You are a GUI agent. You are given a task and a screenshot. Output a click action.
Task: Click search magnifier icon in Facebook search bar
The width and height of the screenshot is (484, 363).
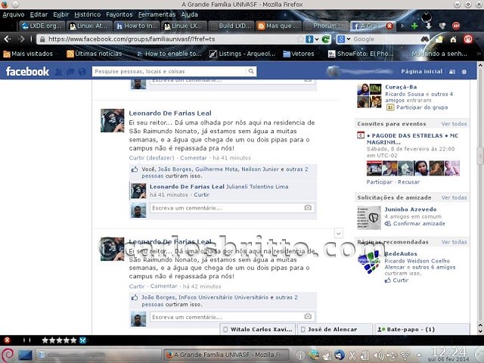point(251,71)
